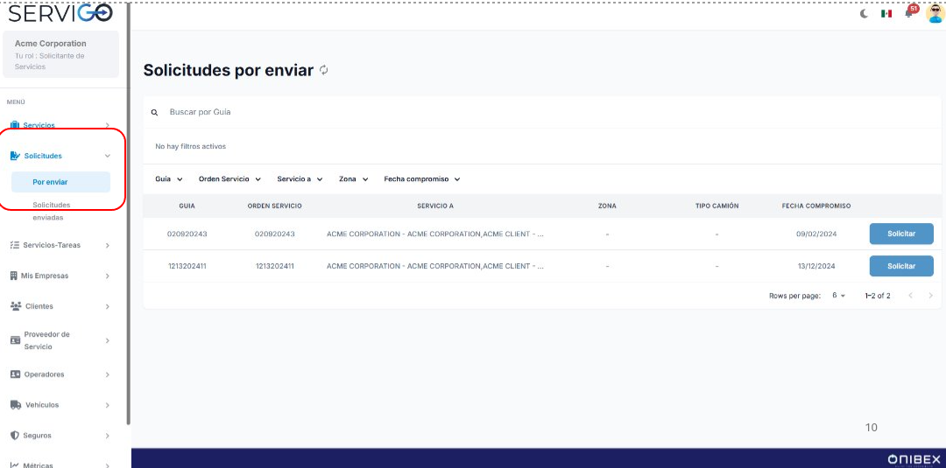The width and height of the screenshot is (946, 468).
Task: Change rows per page dropdown
Action: [x=838, y=295]
